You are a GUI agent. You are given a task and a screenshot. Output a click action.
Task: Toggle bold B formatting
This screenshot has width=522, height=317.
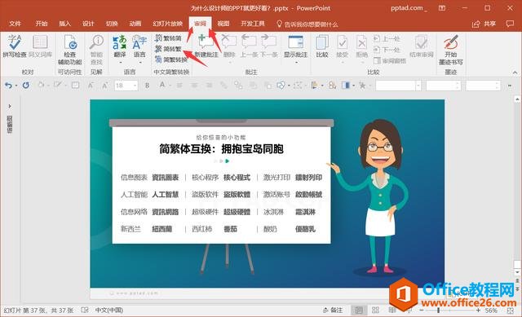(147, 86)
